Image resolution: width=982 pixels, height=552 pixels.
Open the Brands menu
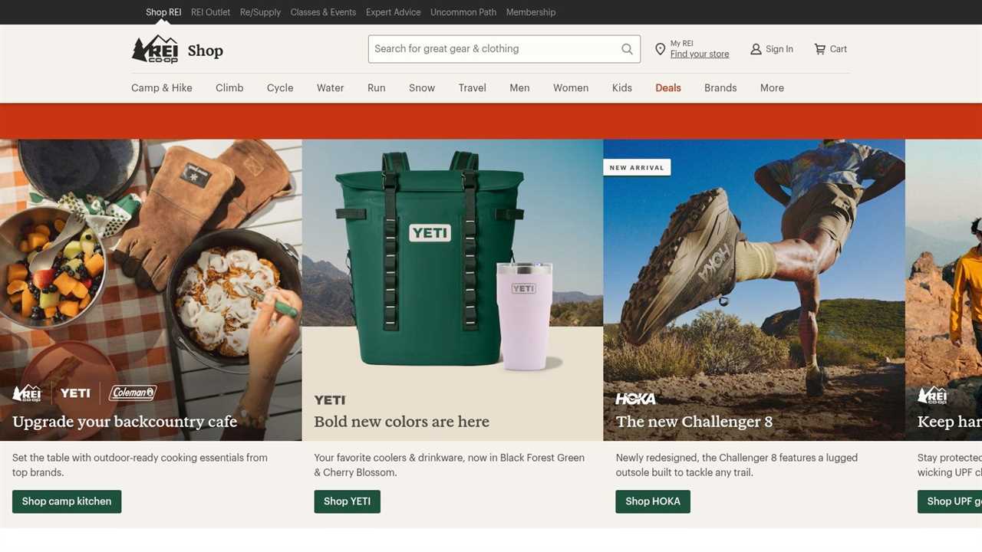[x=720, y=88]
